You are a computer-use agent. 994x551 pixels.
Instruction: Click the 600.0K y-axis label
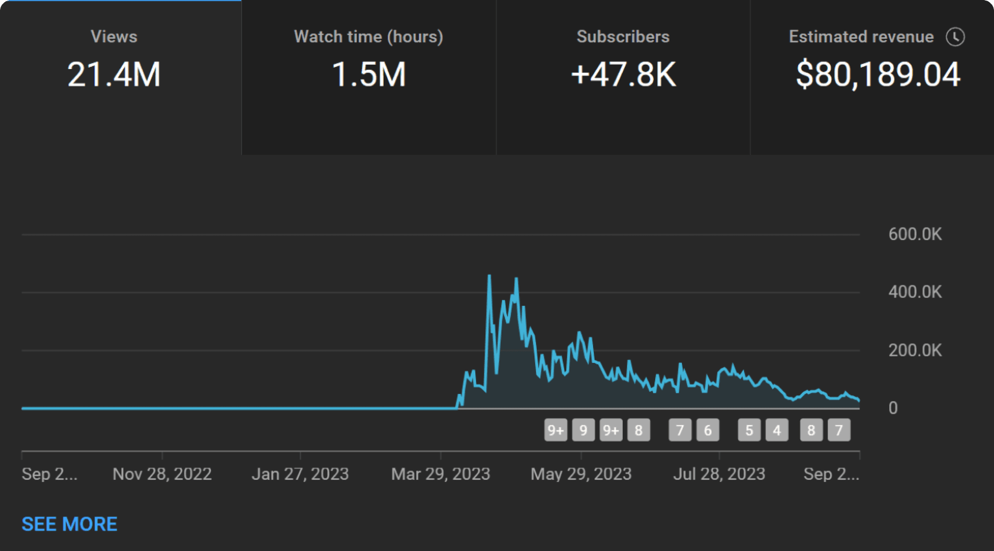point(915,234)
